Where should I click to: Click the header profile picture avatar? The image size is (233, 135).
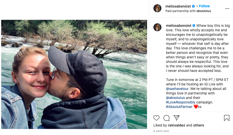coord(157,8)
